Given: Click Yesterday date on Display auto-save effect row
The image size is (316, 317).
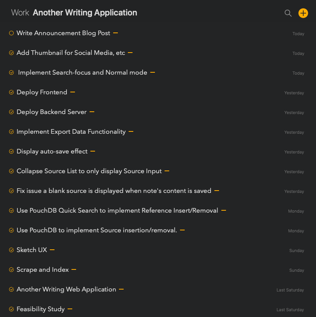Looking at the screenshot, I should (294, 152).
